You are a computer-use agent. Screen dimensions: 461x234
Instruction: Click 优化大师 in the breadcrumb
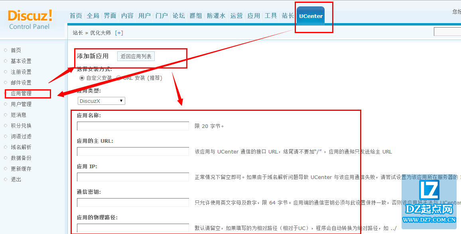(x=100, y=33)
